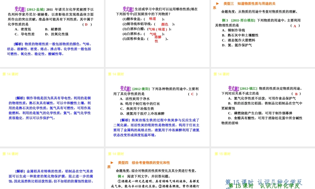Select option C. 焦炭用于冶炼生铁

click(x=137, y=109)
